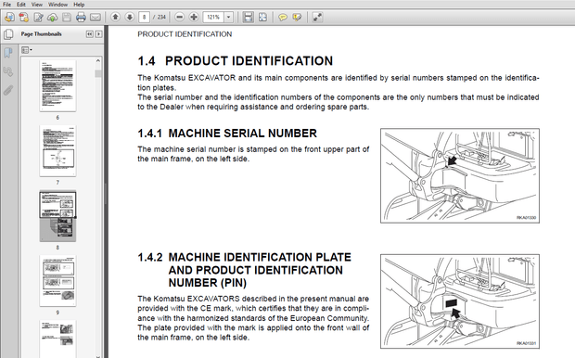Select the page 8 thumbnail
This screenshot has height=358, width=575.
point(57,216)
